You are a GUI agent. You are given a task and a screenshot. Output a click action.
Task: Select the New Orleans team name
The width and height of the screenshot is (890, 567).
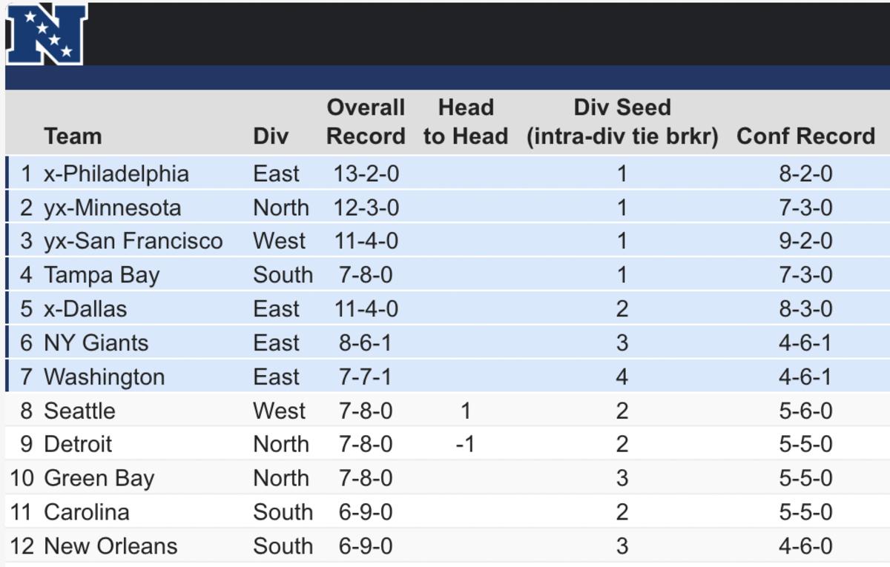[x=111, y=546]
